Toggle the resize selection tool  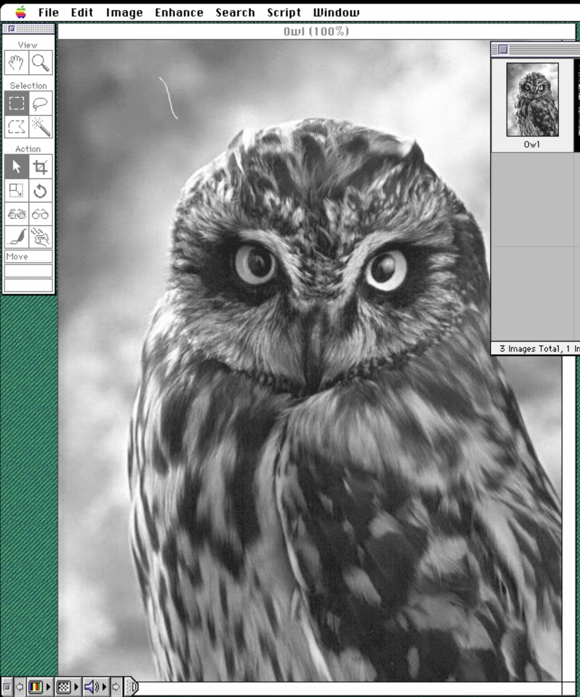pyautogui.click(x=16, y=191)
